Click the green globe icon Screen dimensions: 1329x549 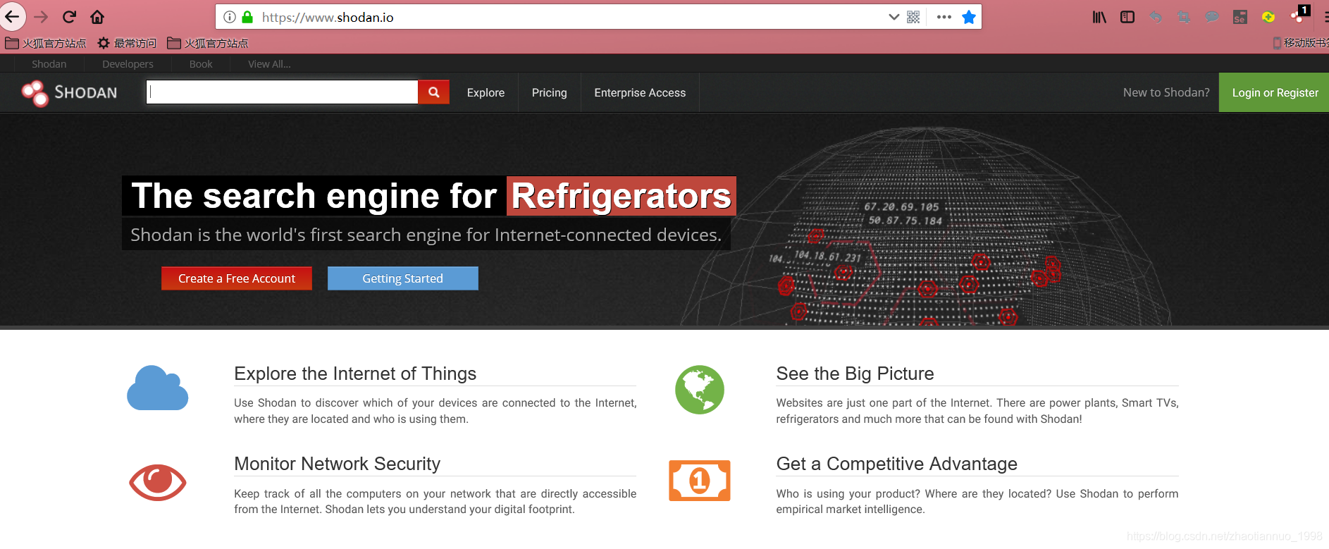[700, 390]
